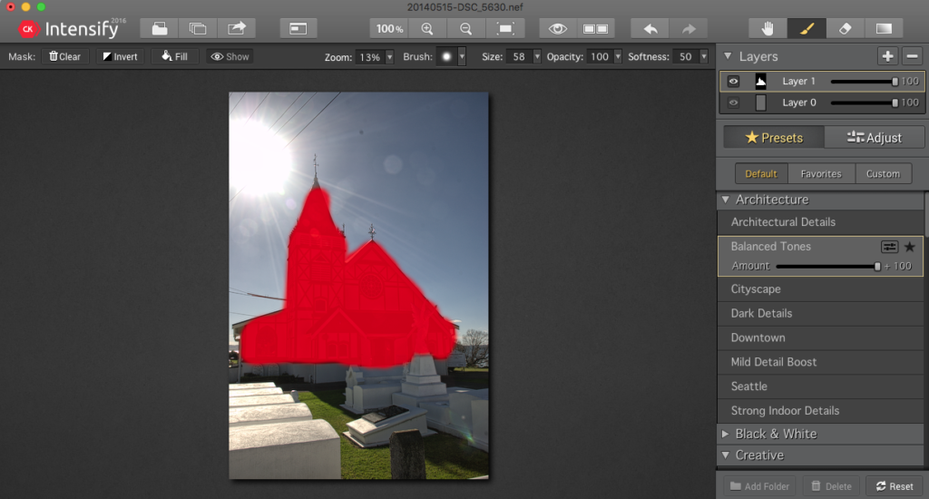
Task: Add a new layer with plus
Action: coord(887,56)
